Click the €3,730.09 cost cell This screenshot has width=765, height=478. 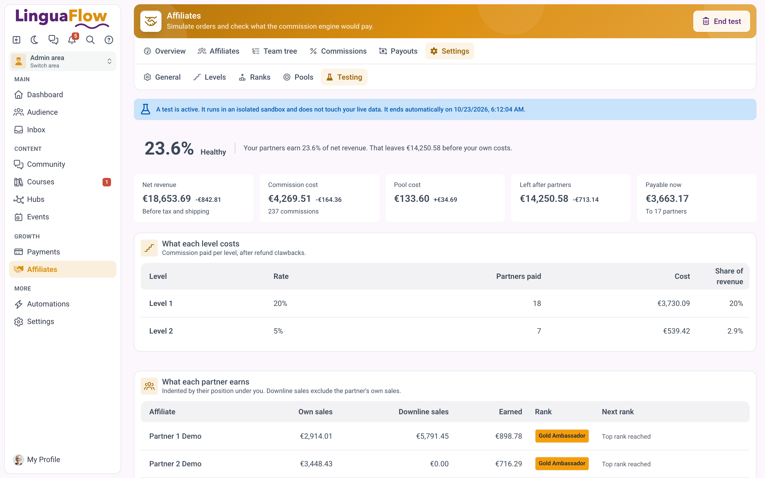point(674,304)
